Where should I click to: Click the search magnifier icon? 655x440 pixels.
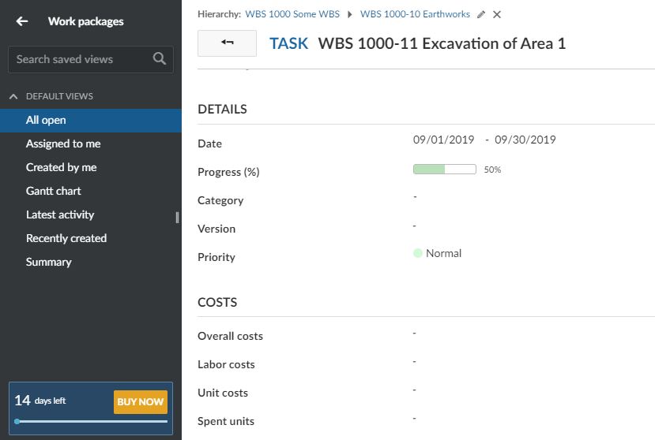pyautogui.click(x=160, y=59)
